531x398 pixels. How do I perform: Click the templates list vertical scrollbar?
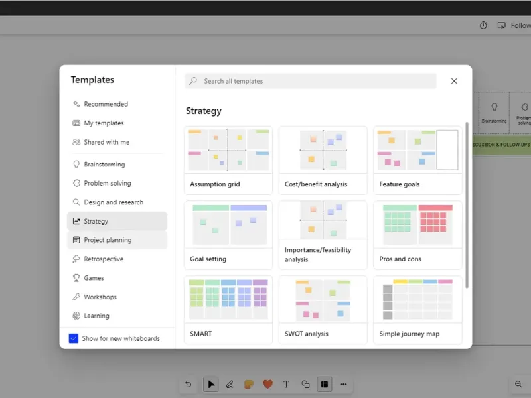click(x=467, y=205)
